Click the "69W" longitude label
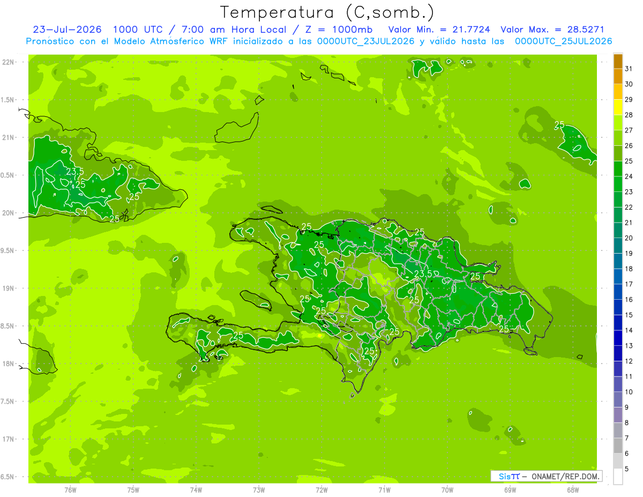 pyautogui.click(x=510, y=490)
